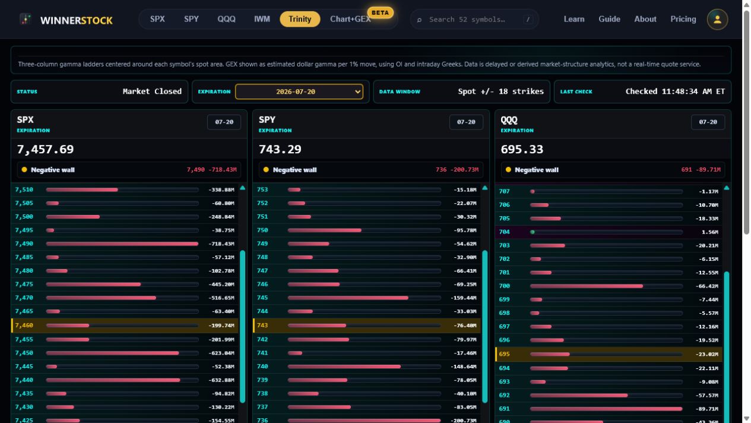This screenshot has height=423, width=751.
Task: Click SPY 07-20 expiration button
Action: click(x=466, y=122)
